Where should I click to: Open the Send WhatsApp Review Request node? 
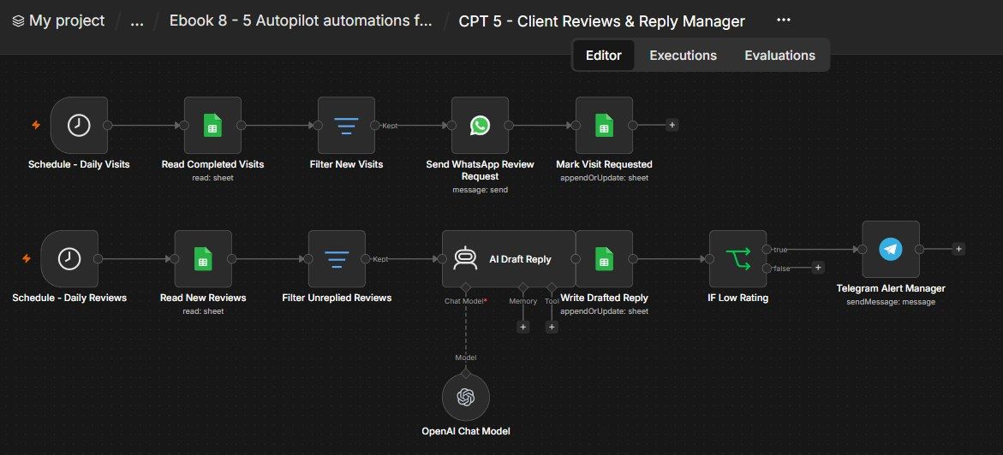click(481, 125)
